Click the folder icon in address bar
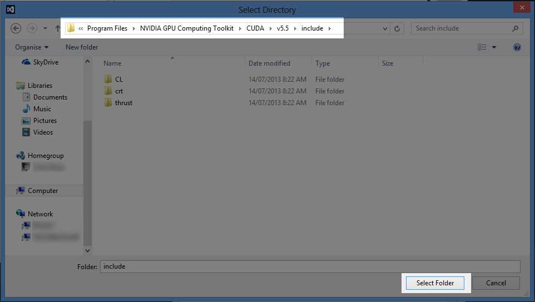The height and width of the screenshot is (302, 535). [x=71, y=28]
